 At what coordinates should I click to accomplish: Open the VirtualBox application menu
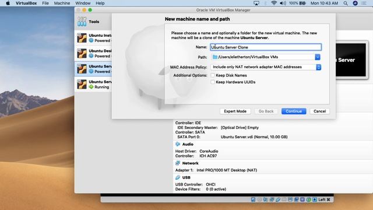(x=26, y=3)
